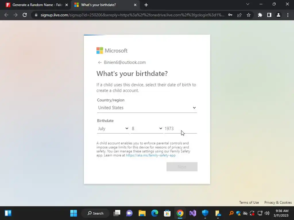Open the network tray icon
The image size is (294, 220).
(260, 213)
